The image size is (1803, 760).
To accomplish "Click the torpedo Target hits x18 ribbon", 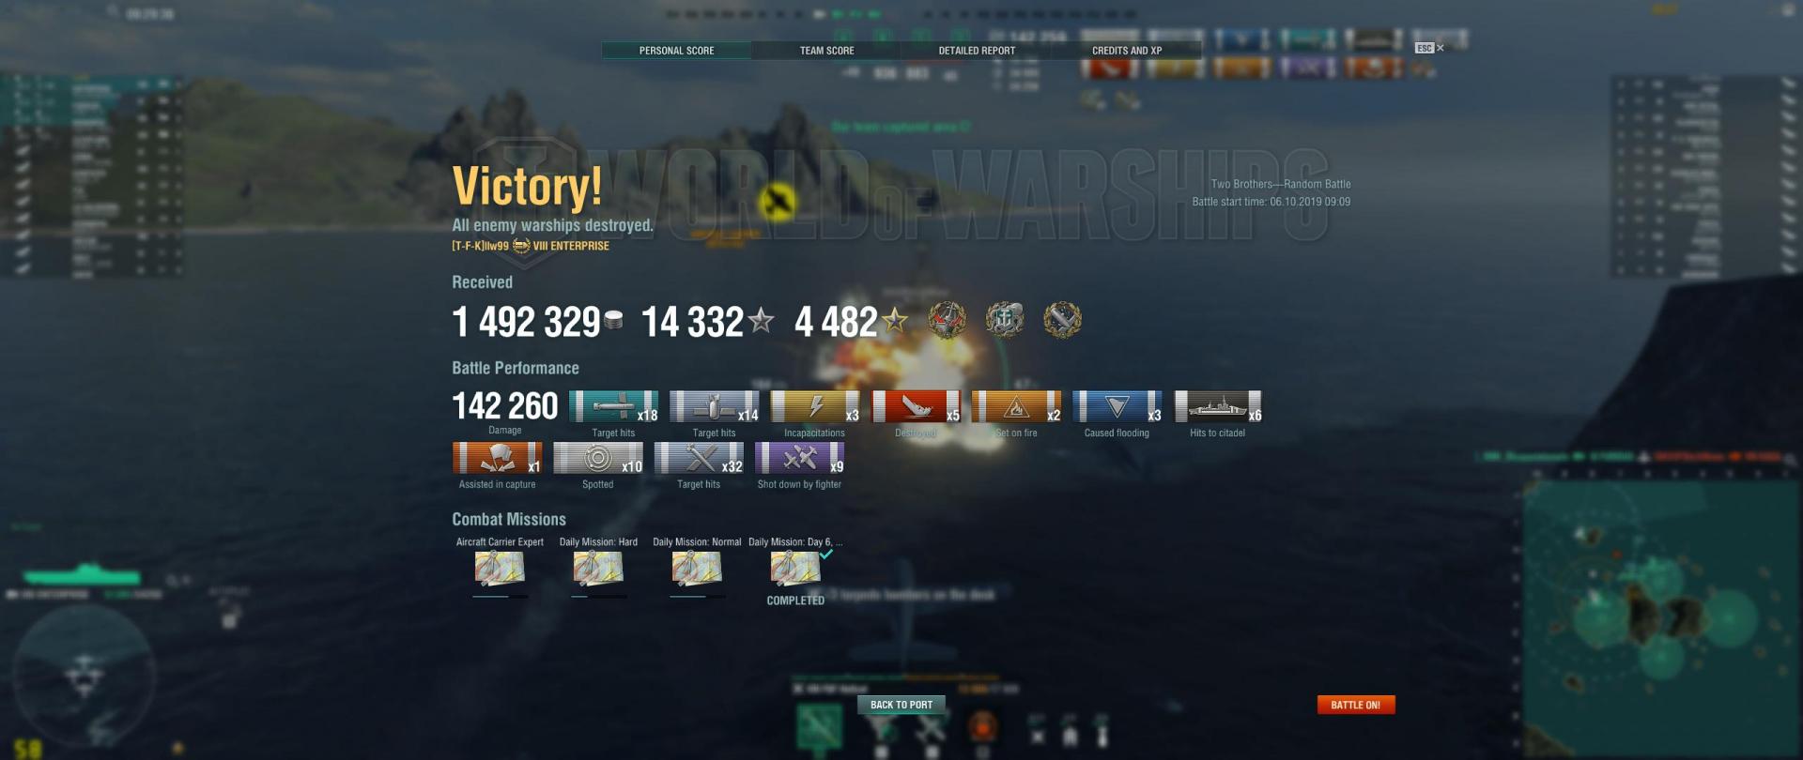I will (x=614, y=407).
